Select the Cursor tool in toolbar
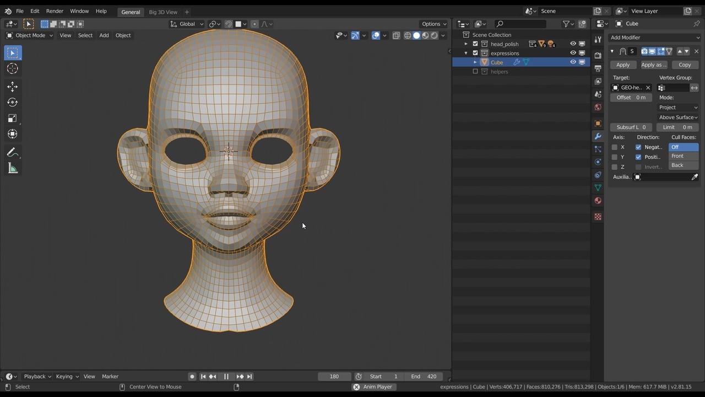Viewport: 705px width, 397px height. point(12,68)
